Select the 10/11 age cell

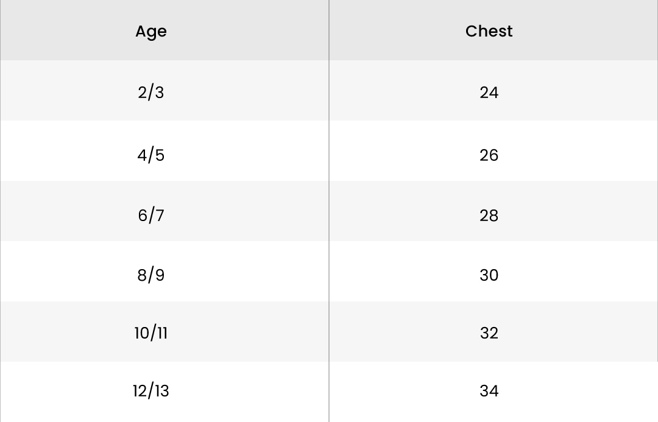tap(151, 333)
